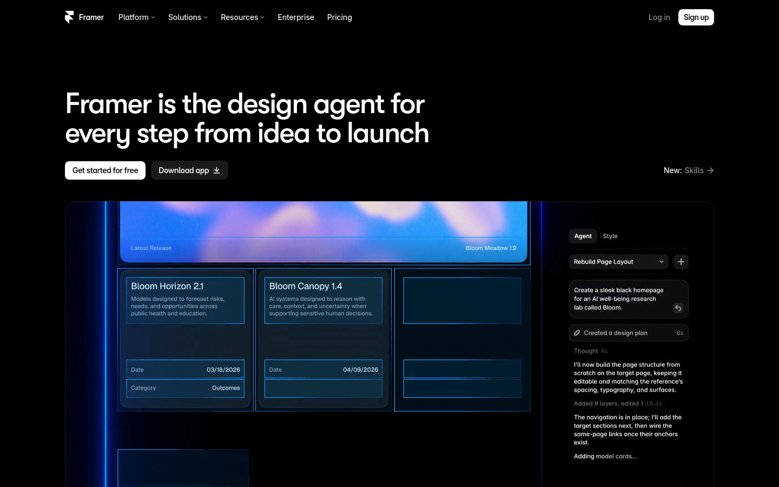The image size is (779, 487).
Task: Click the Bloom Canopy 1.4 description text
Action: tap(321, 306)
